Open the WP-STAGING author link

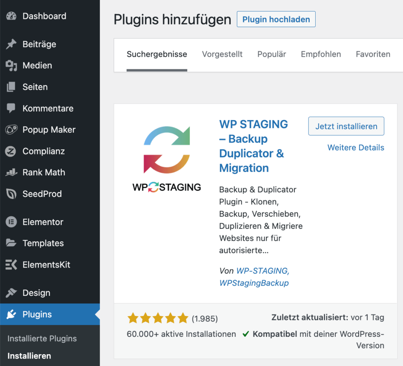[263, 271]
